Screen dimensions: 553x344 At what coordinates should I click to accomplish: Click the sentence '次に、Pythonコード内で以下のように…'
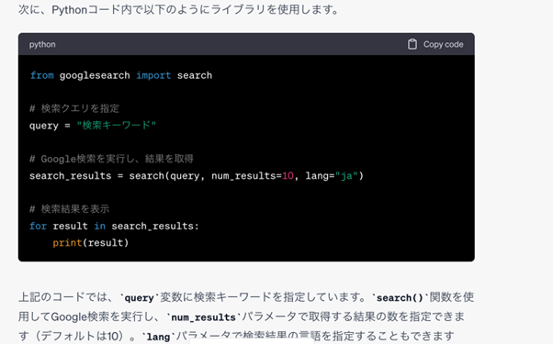[x=178, y=10]
